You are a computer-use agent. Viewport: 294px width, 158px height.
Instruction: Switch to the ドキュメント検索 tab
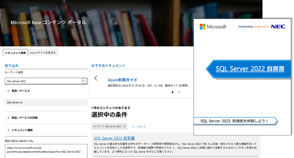[15, 53]
